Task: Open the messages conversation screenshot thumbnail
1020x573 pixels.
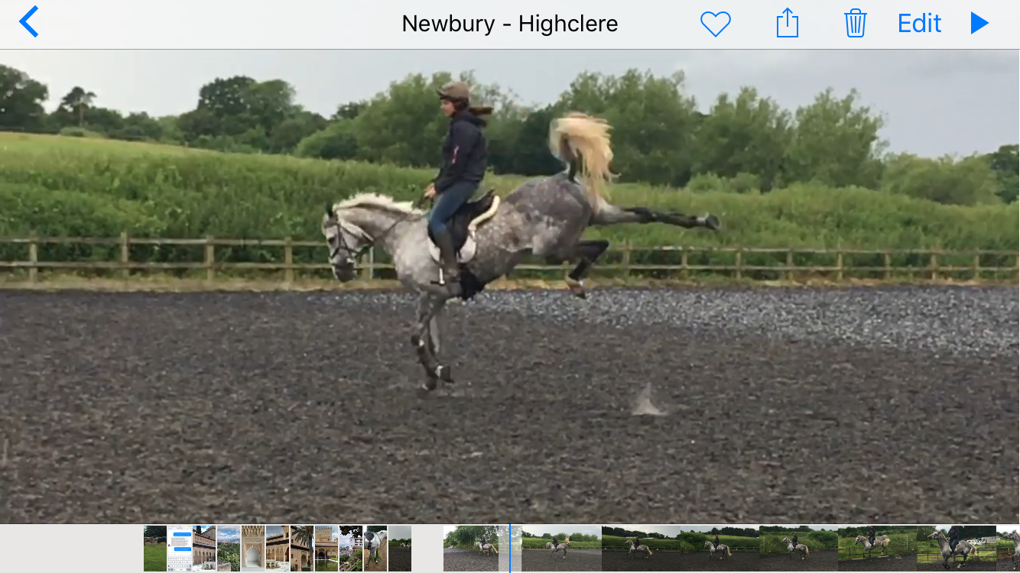Action: pos(180,549)
